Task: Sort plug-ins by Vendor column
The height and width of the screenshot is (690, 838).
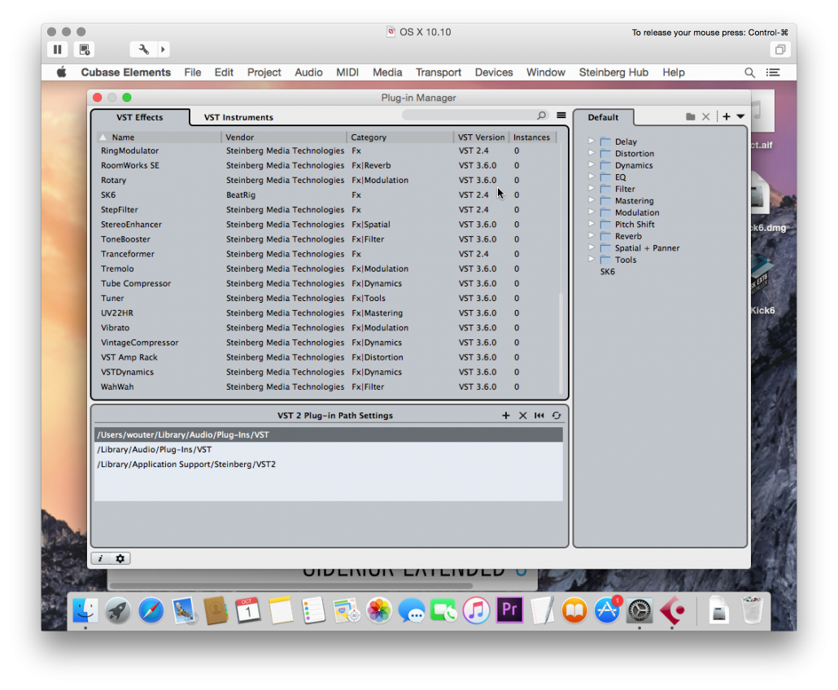Action: (x=284, y=138)
